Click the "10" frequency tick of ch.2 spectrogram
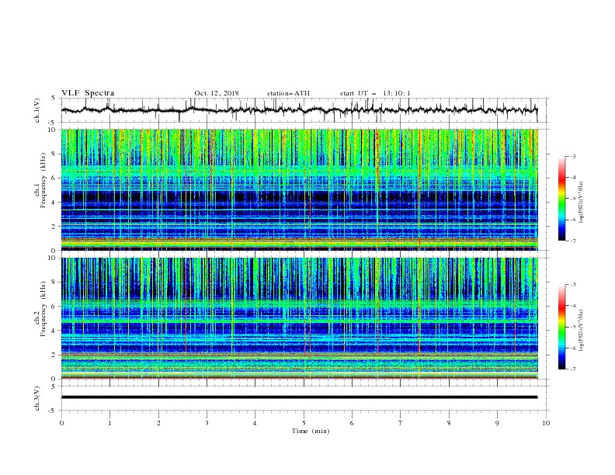 tap(53, 258)
